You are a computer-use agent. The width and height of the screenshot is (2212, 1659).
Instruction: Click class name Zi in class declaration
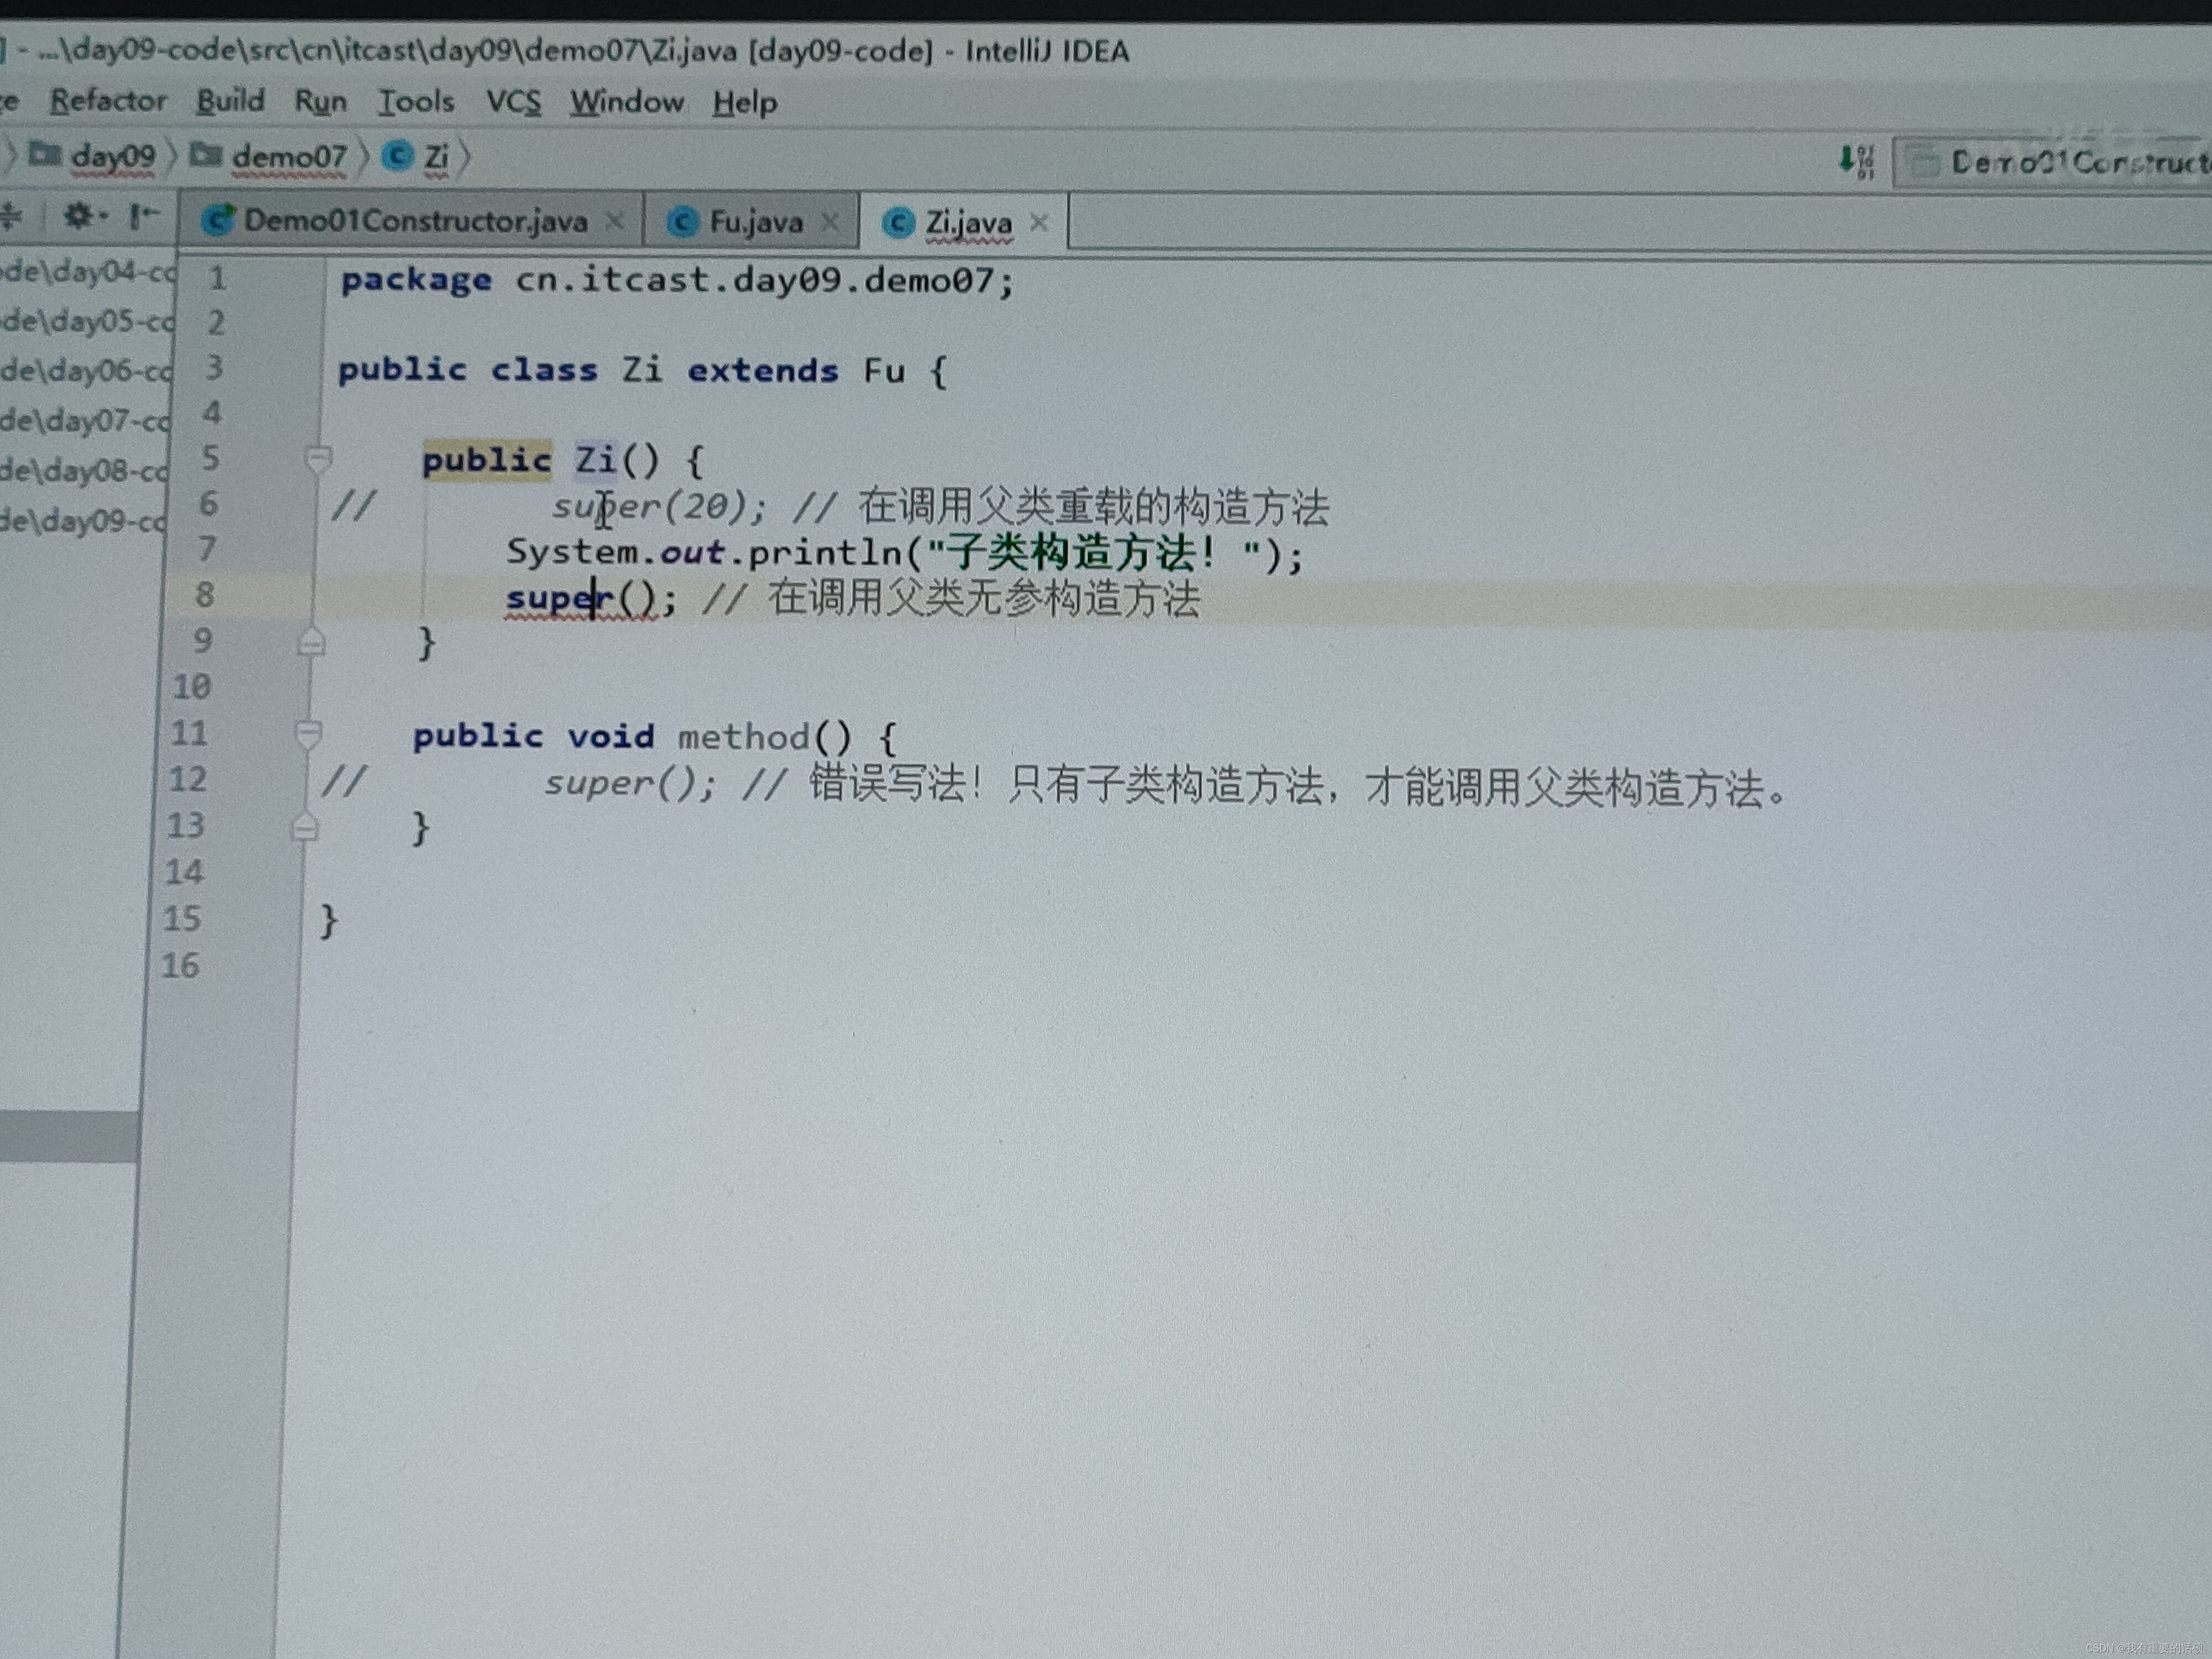[642, 370]
